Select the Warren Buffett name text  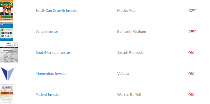point(129,95)
